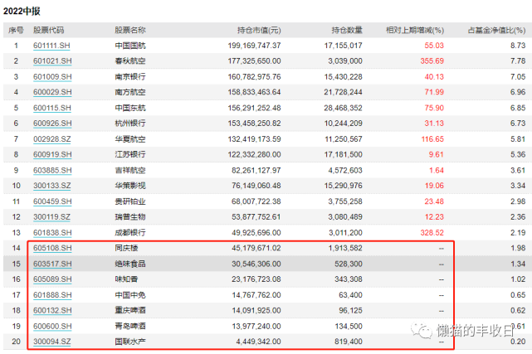Sort by 持仓数量 column header
The image size is (532, 354).
(345, 30)
